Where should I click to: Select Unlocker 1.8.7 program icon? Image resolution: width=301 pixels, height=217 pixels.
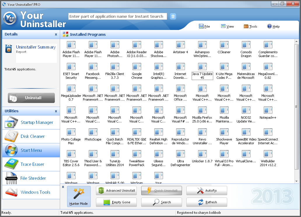click(202, 154)
